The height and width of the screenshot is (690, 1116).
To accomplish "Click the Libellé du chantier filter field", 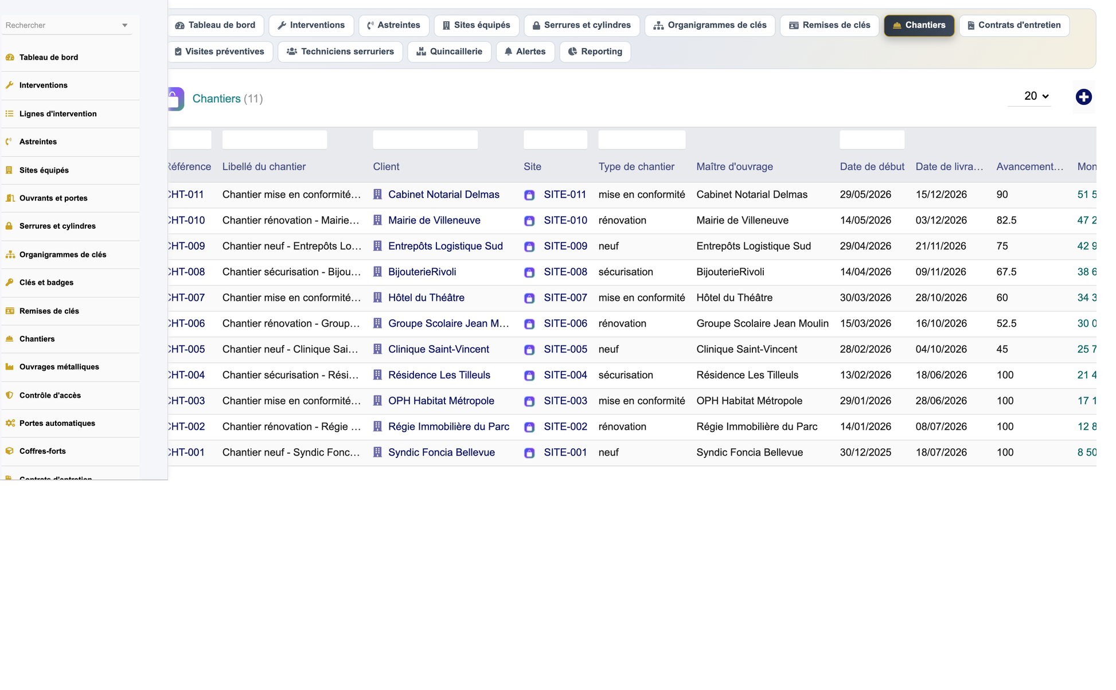I will click(x=275, y=140).
